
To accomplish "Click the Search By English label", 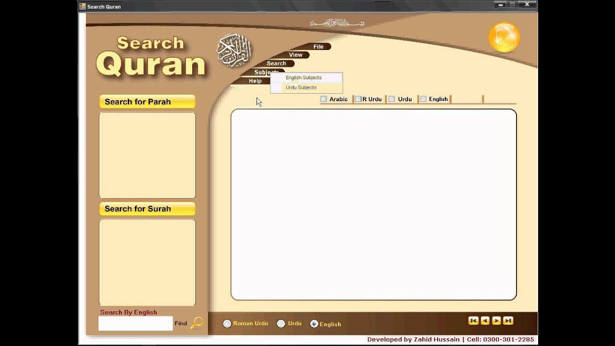I will pyautogui.click(x=128, y=312).
